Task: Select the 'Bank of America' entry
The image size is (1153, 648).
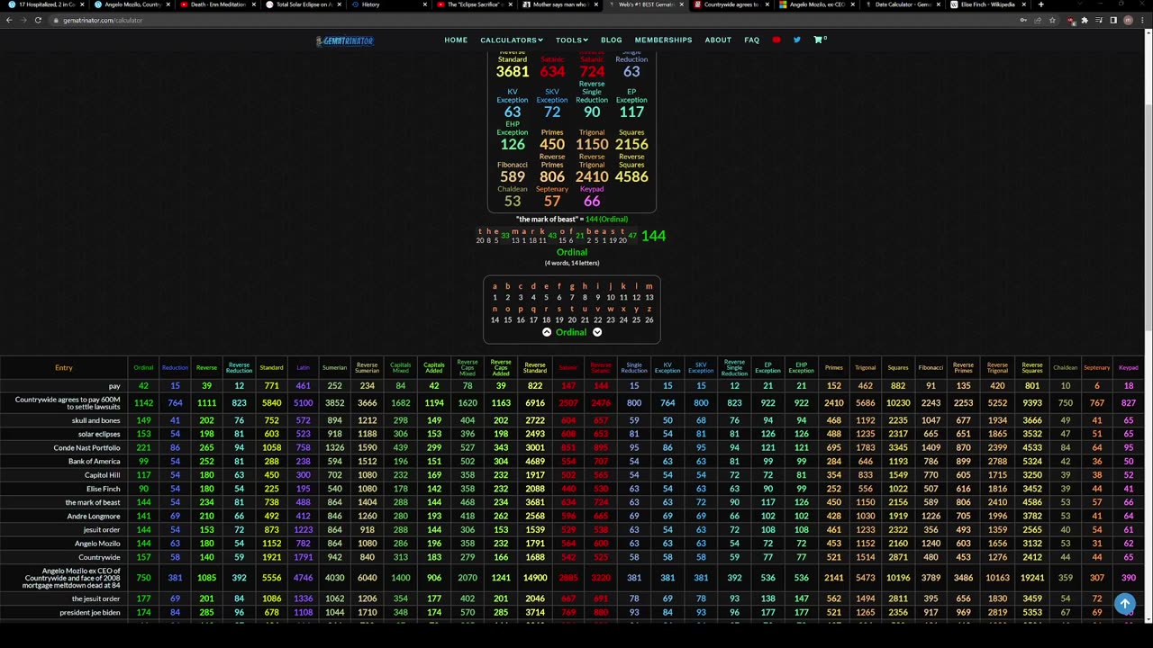Action: (94, 461)
